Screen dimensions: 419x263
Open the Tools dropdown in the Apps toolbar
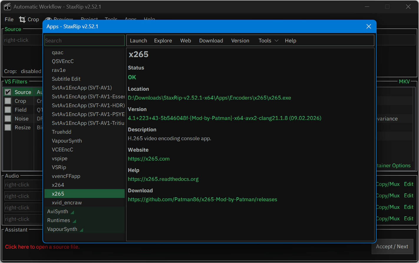point(268,41)
